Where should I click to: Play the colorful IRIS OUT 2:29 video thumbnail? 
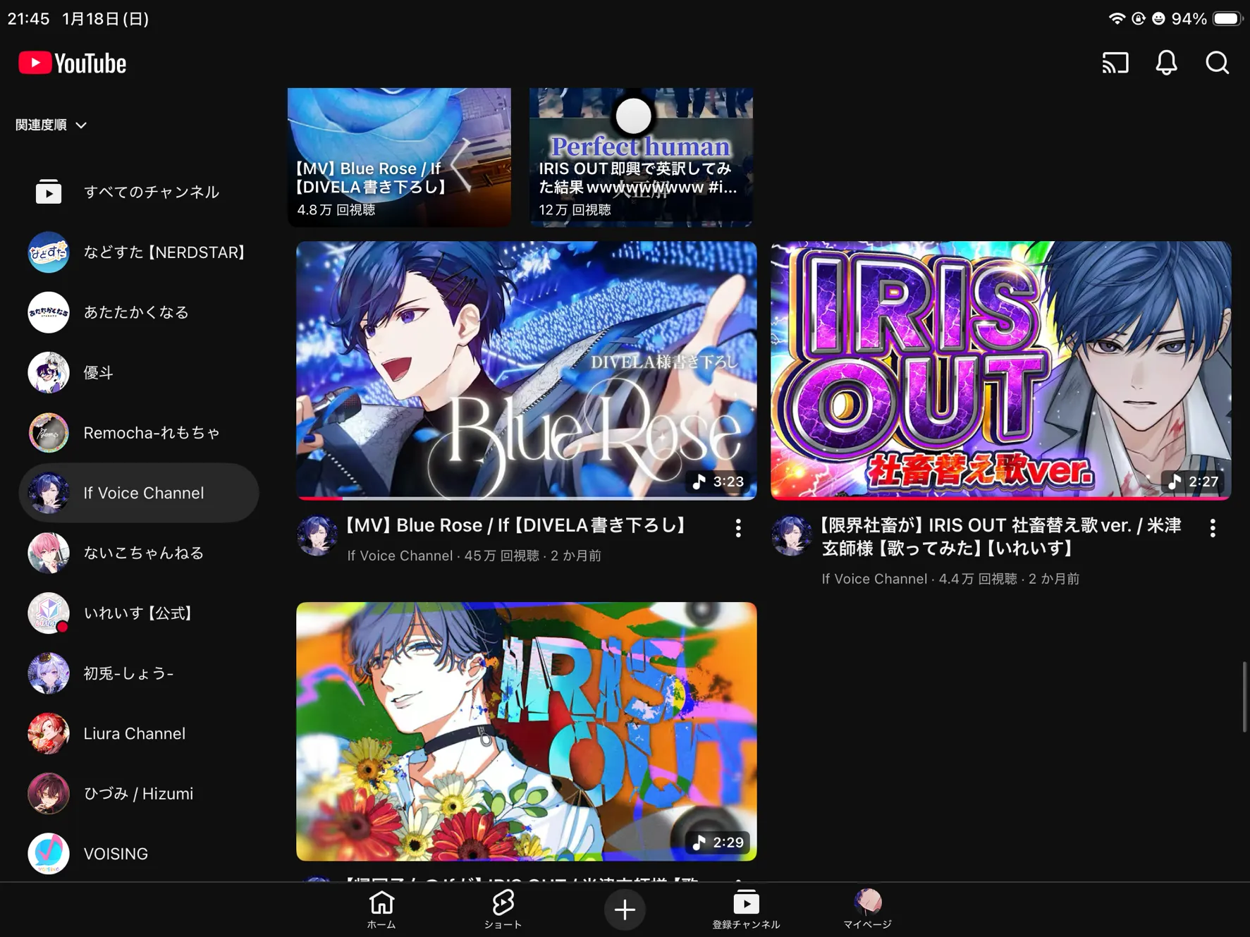click(527, 731)
